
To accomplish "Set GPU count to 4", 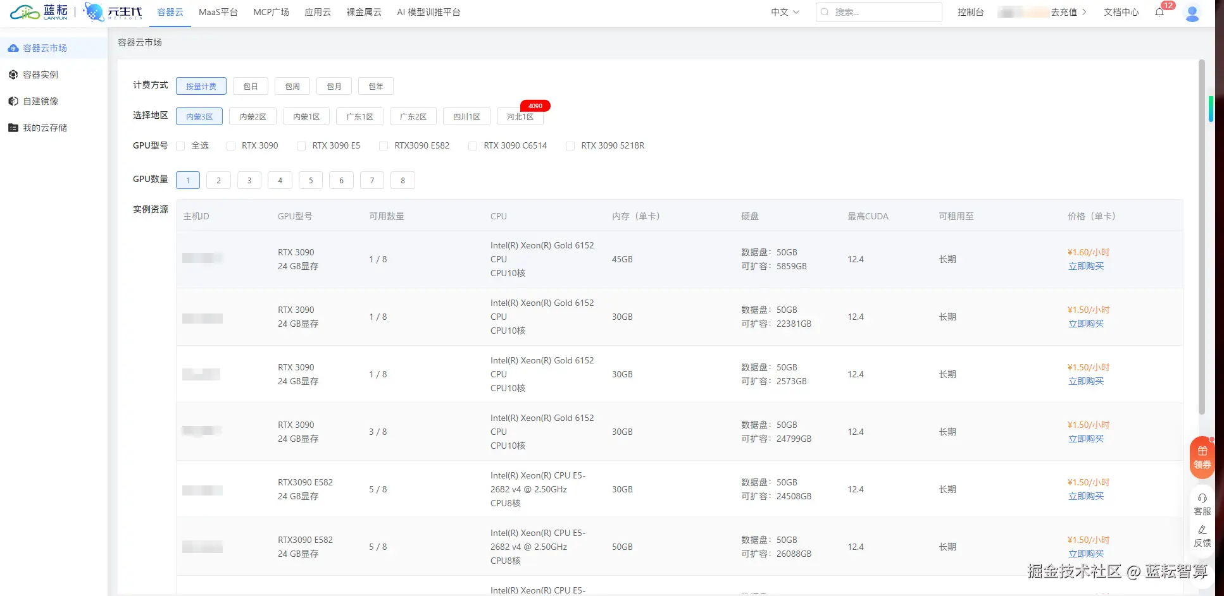I will click(x=280, y=180).
